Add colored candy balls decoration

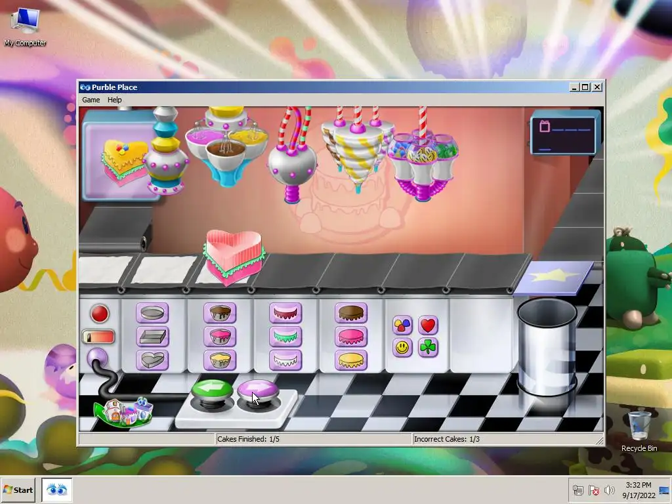pyautogui.click(x=402, y=325)
